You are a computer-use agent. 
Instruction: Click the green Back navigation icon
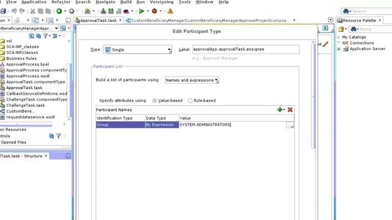click(59, 11)
